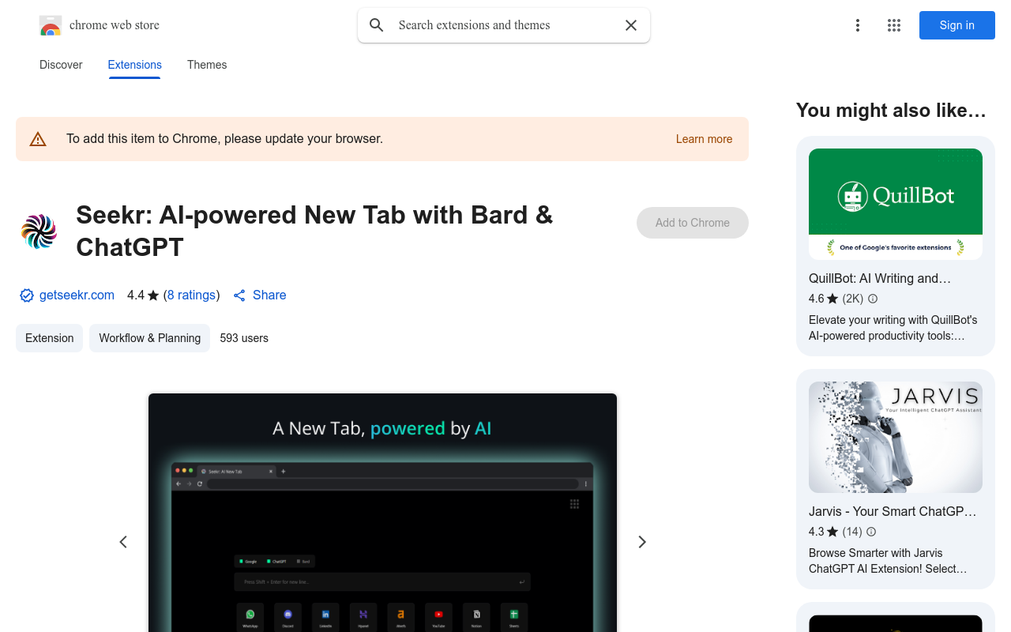
Task: Click the Seekr extension logo
Action: (39, 231)
